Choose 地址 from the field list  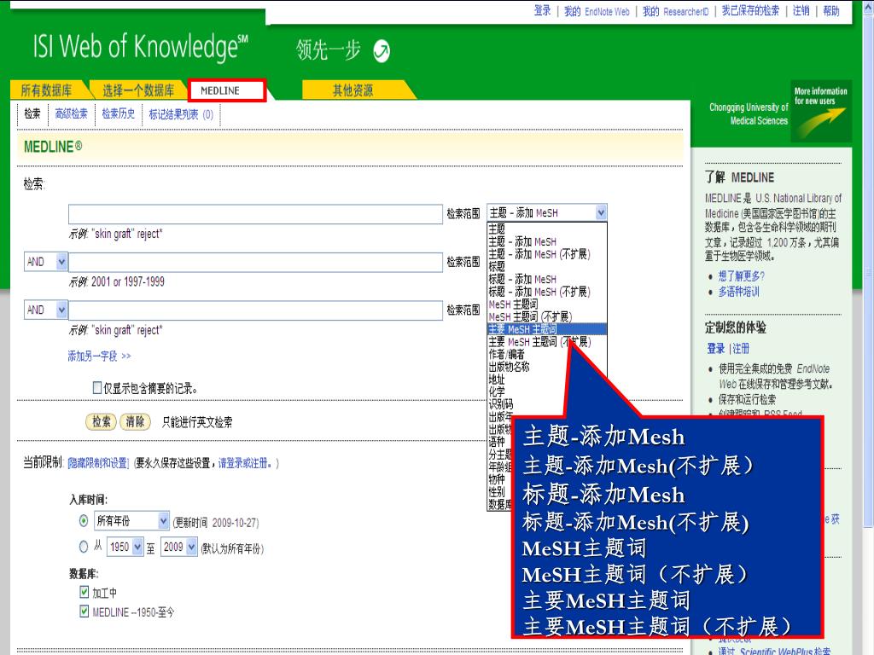(497, 380)
